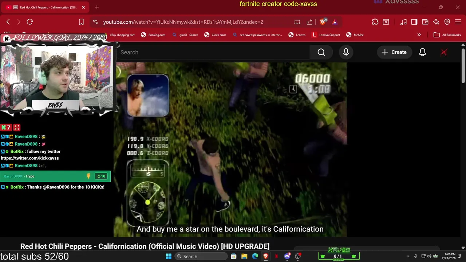The width and height of the screenshot is (466, 262).
Task: Open the media playlist music-note icon
Action: 403,22
